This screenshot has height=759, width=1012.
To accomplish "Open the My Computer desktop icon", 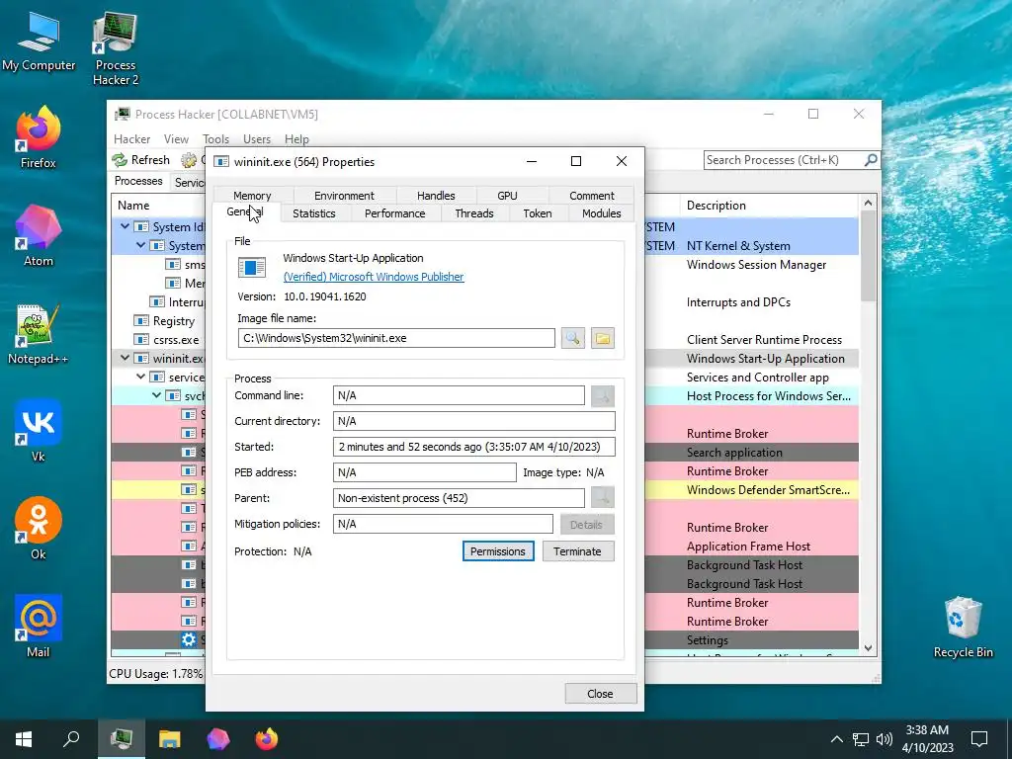I will pos(39,41).
